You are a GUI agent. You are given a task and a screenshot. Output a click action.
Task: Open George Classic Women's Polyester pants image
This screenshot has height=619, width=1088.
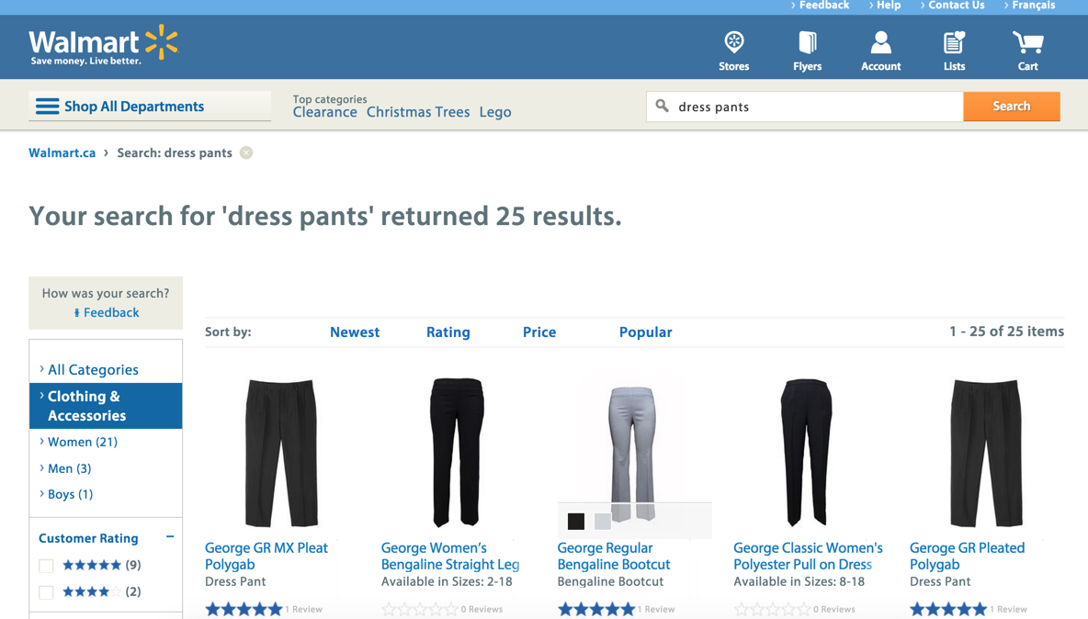click(806, 453)
